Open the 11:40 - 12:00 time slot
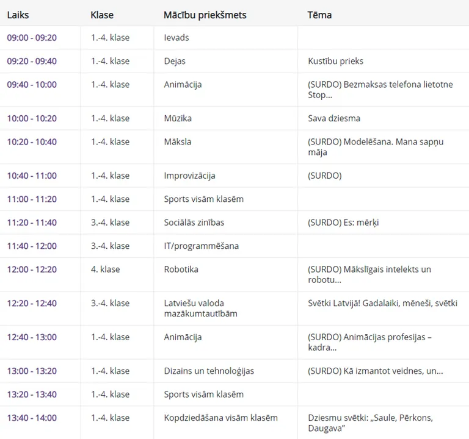 point(32,246)
